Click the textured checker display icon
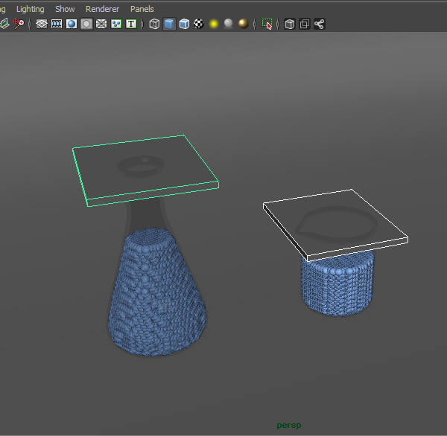The width and height of the screenshot is (447, 436). [x=199, y=24]
